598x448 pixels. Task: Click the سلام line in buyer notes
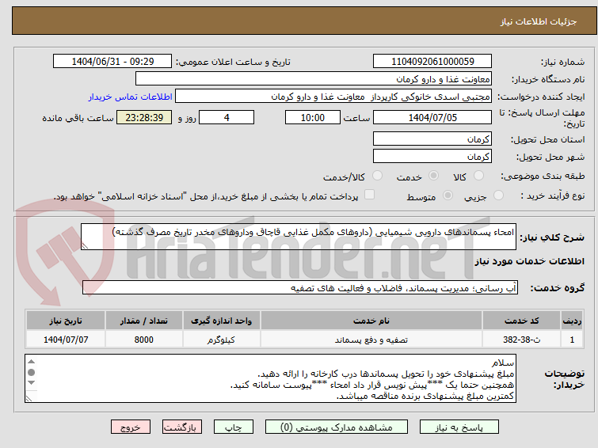point(503,363)
